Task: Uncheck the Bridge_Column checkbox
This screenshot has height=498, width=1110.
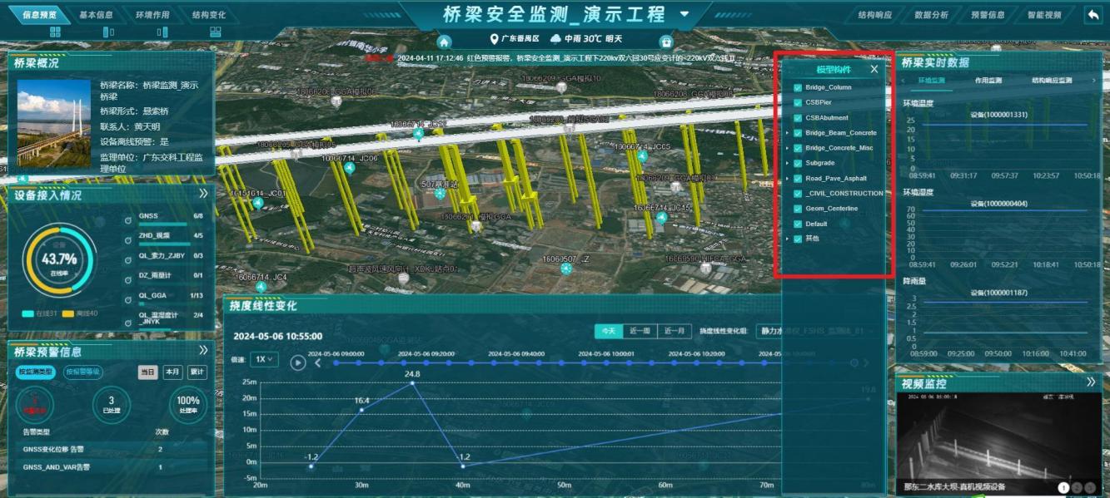Action: pos(798,87)
